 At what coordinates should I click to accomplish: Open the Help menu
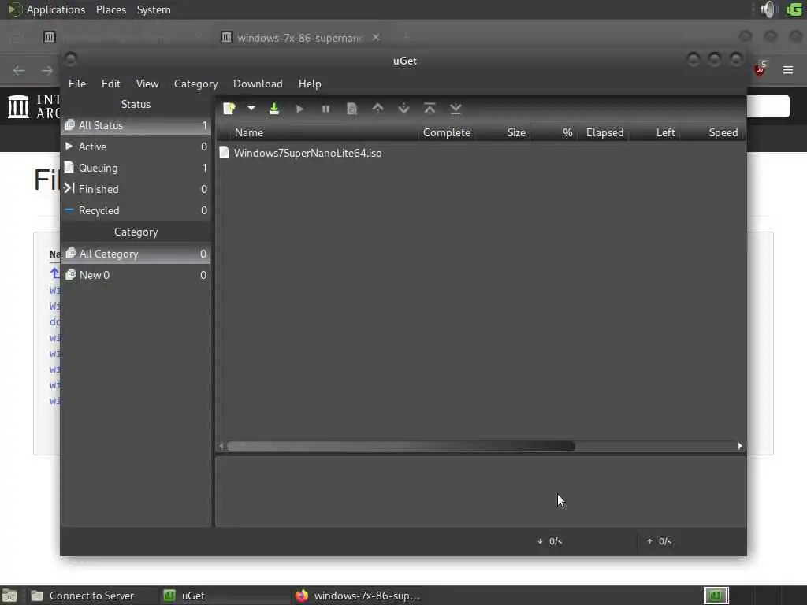[310, 84]
